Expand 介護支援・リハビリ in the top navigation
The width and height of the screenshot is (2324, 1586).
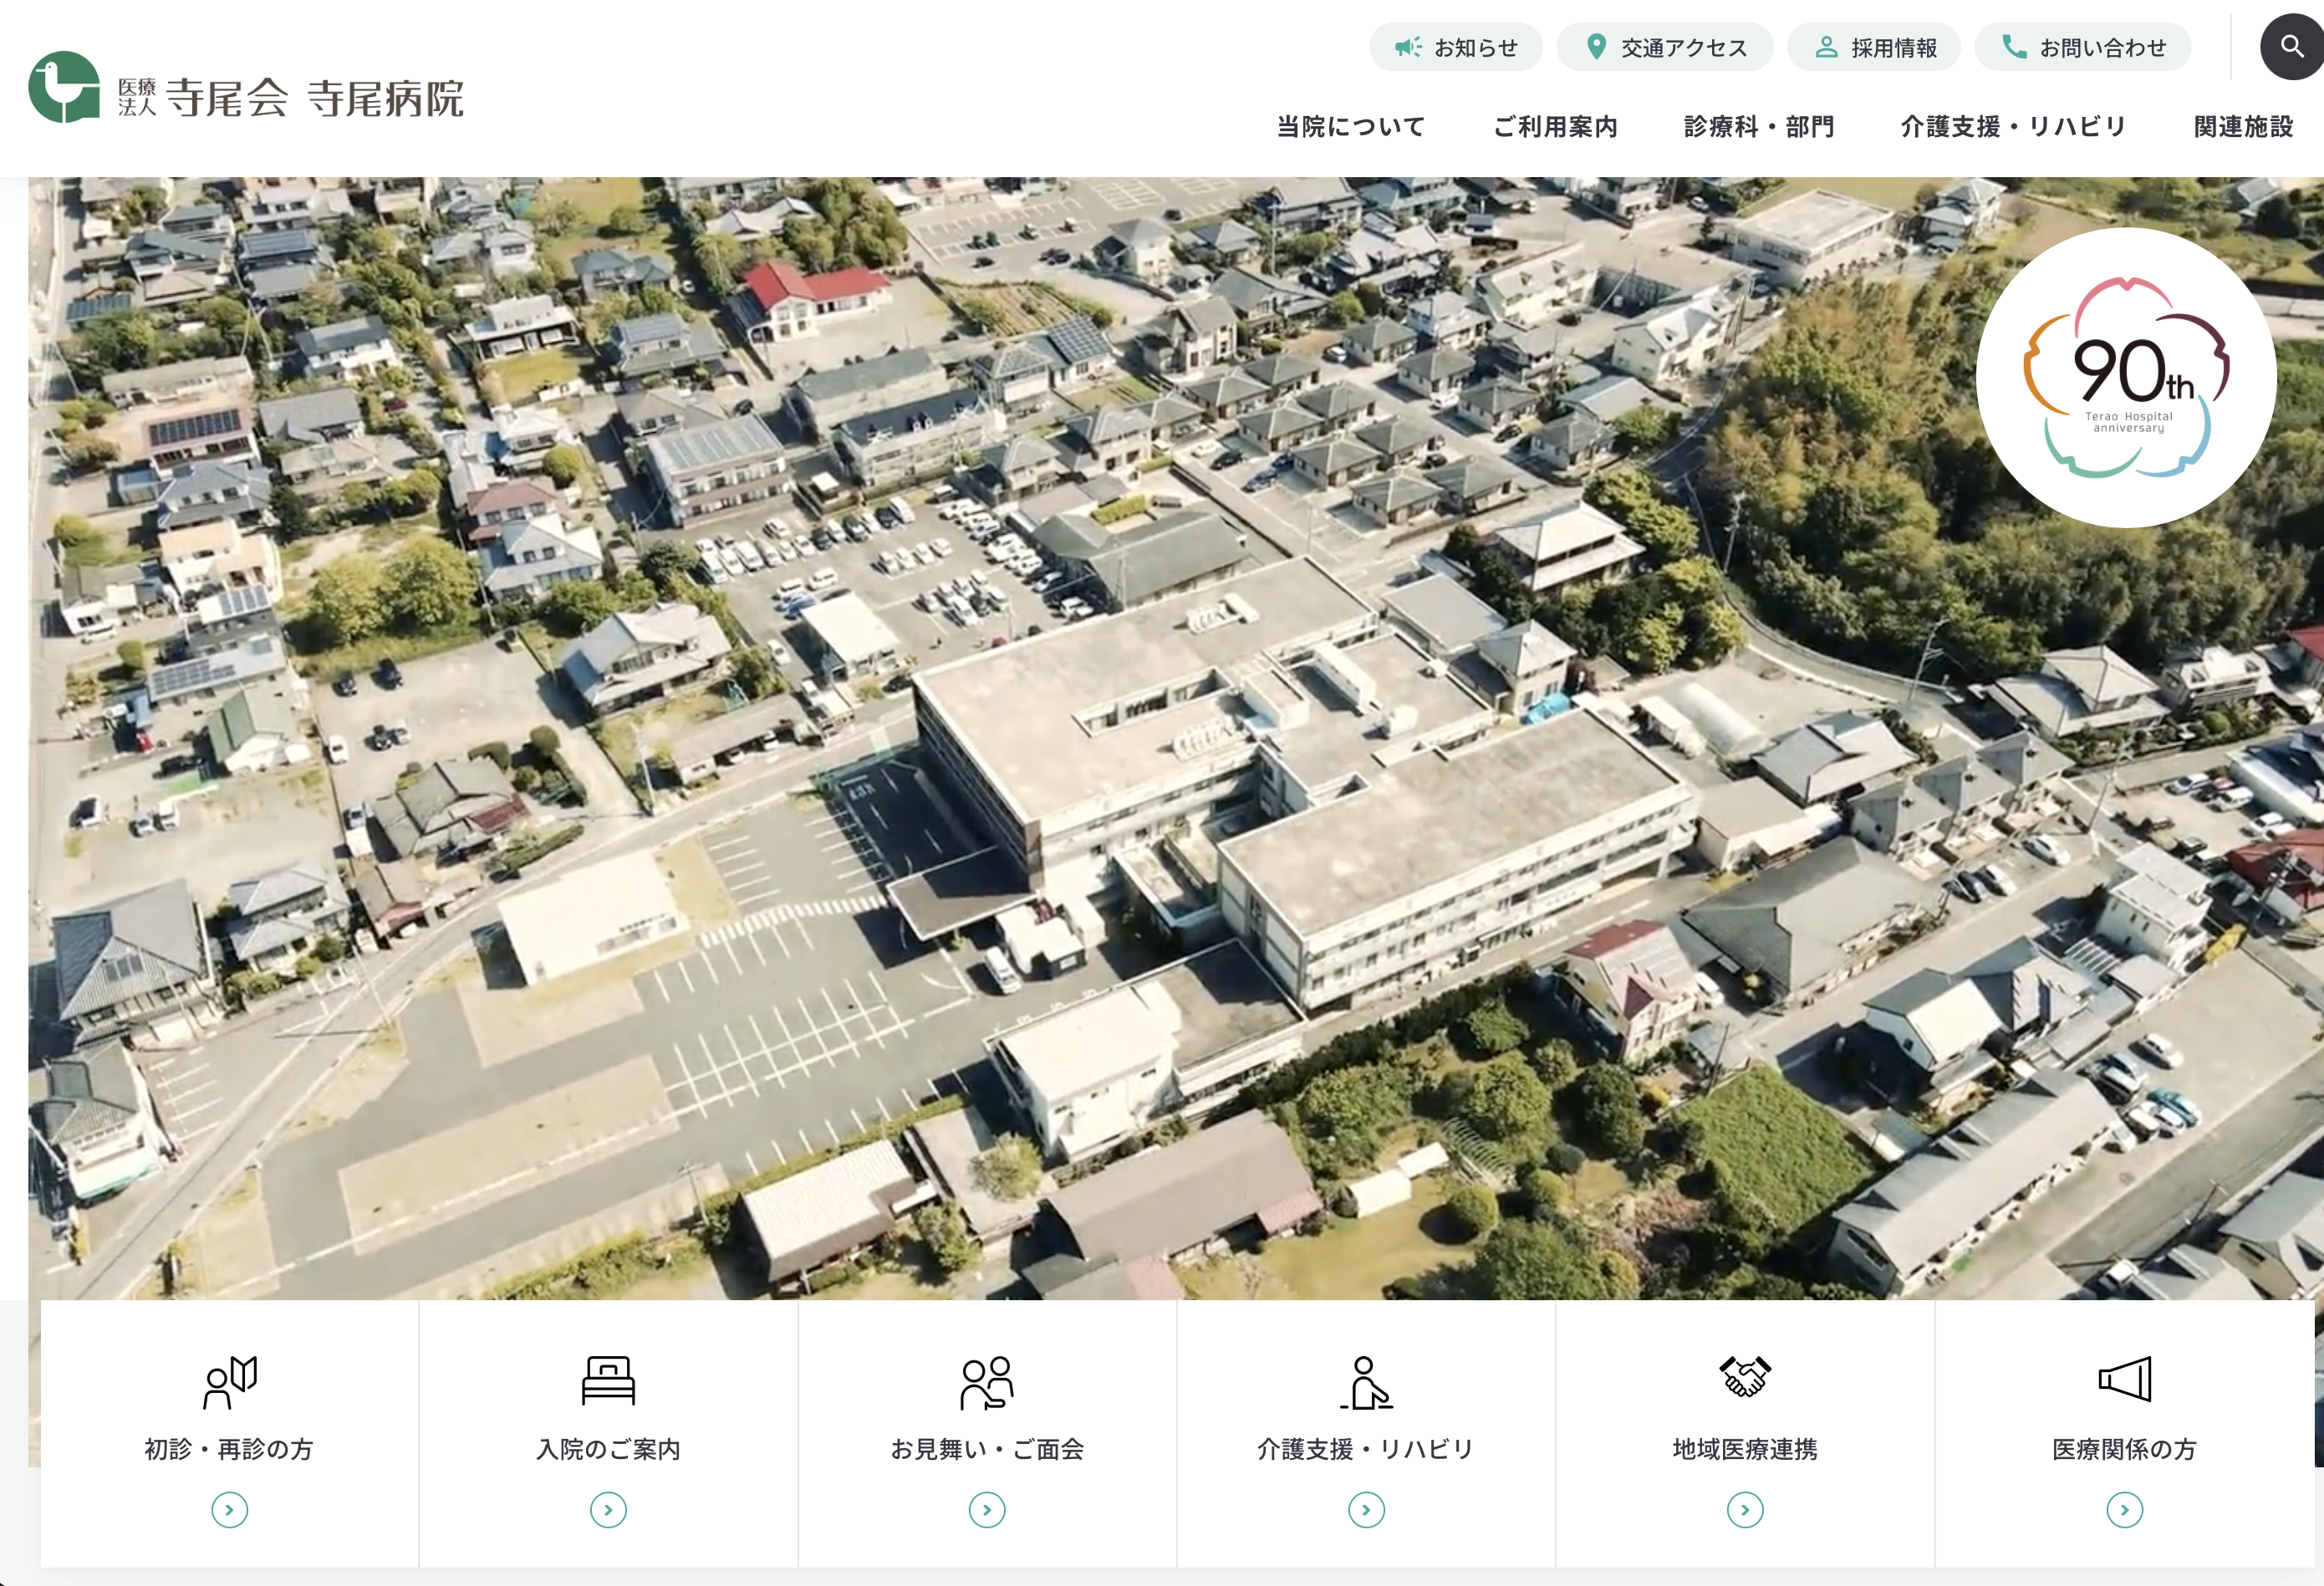tap(2013, 127)
